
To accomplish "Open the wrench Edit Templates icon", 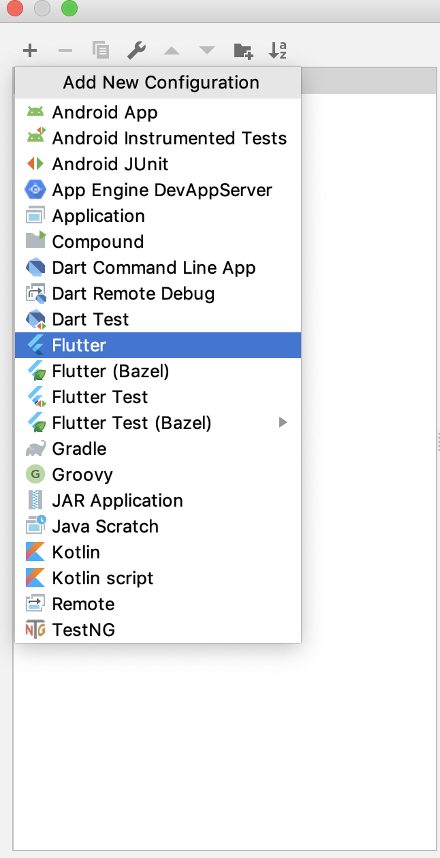I will (136, 50).
